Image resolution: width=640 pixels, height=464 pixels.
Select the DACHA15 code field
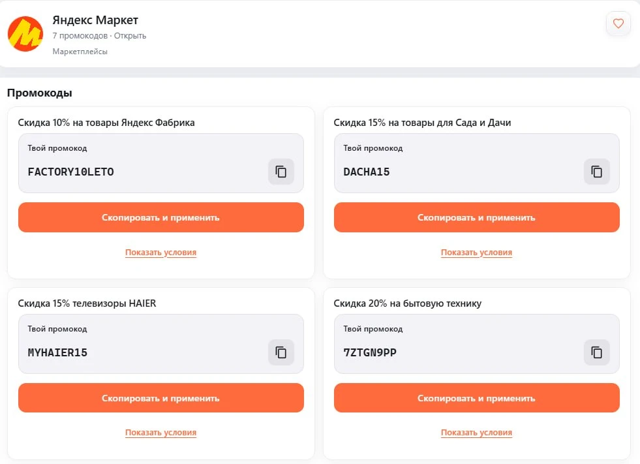pos(477,163)
